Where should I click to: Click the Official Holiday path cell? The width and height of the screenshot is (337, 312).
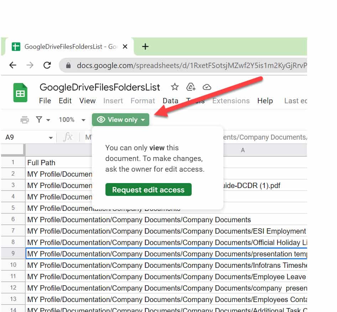pyautogui.click(x=166, y=243)
